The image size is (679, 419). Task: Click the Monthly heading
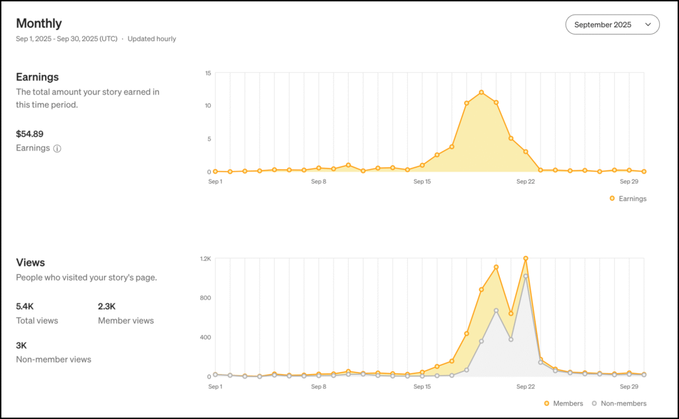pos(39,23)
